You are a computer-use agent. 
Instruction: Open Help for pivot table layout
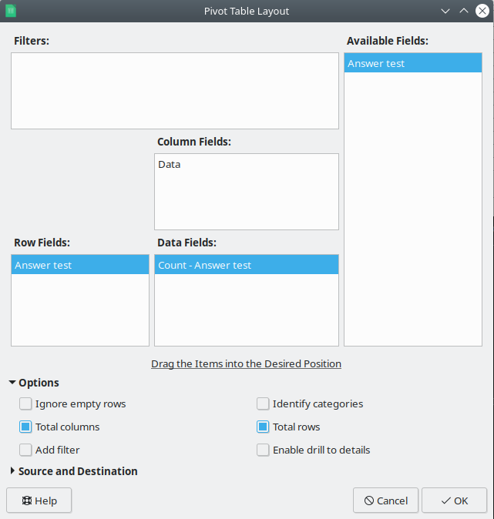[39, 501]
